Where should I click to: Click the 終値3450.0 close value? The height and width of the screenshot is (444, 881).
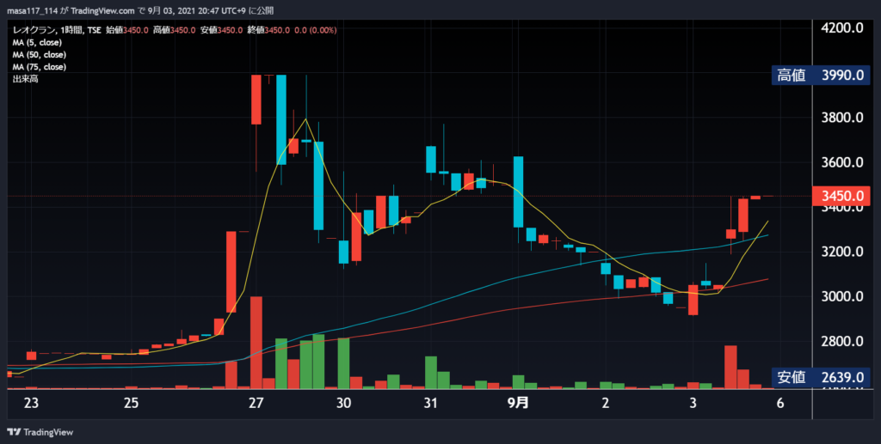(268, 30)
